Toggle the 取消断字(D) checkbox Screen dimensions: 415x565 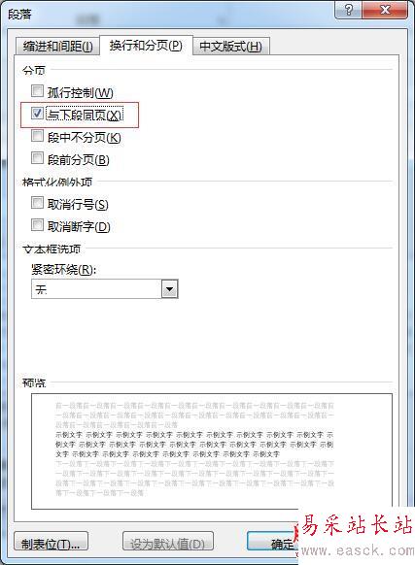[x=37, y=225]
